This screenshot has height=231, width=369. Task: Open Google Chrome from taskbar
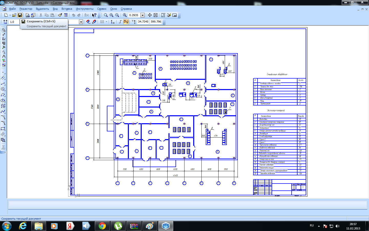[102, 226]
